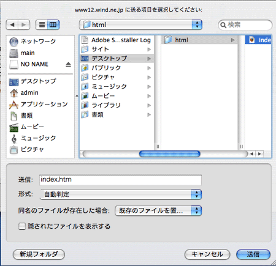Screen dimensions: 276x266
Task: Click the キャンセル button
Action: [207, 254]
